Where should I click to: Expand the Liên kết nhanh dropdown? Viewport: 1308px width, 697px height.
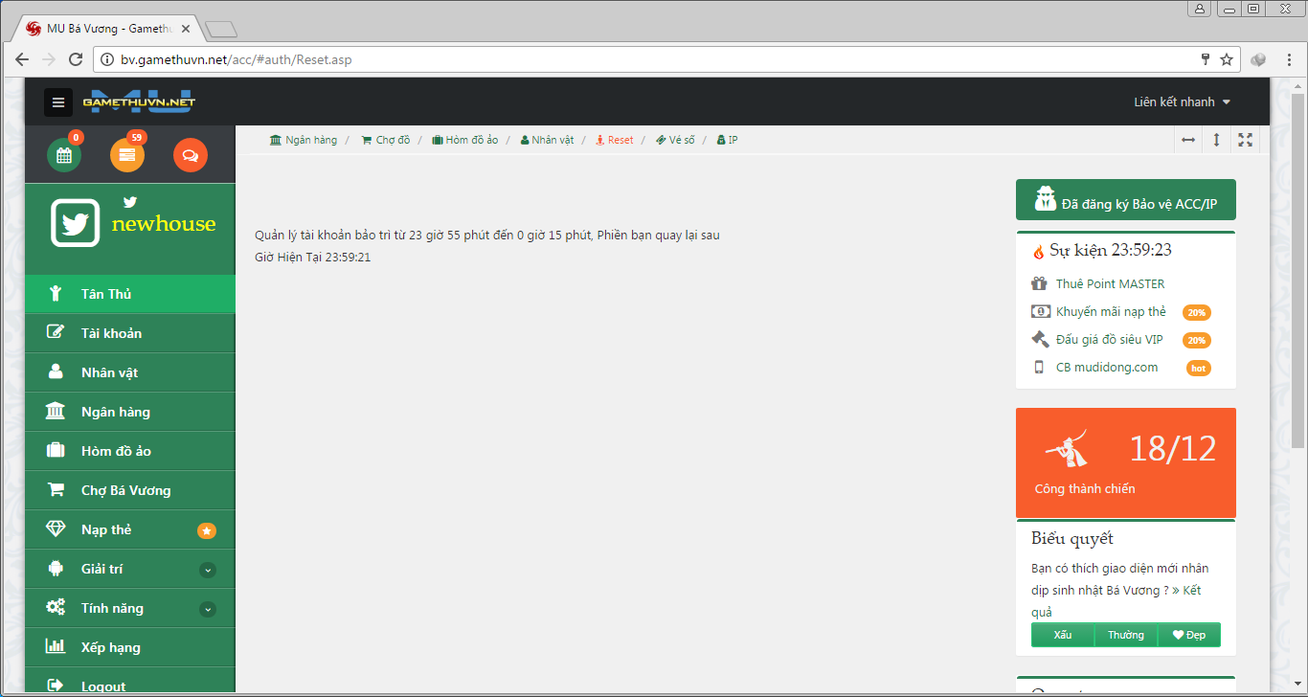(1182, 102)
